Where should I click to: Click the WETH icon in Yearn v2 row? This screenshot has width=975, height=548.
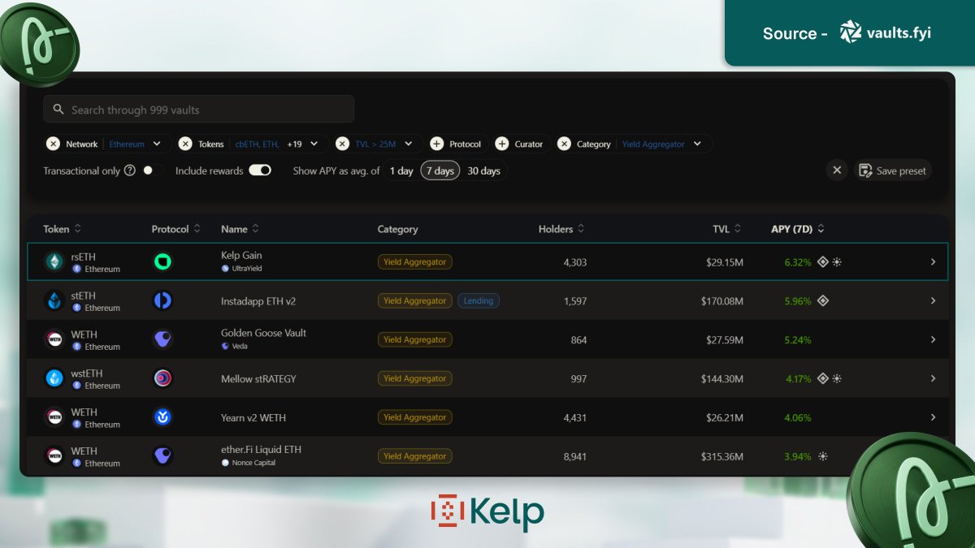tap(54, 417)
